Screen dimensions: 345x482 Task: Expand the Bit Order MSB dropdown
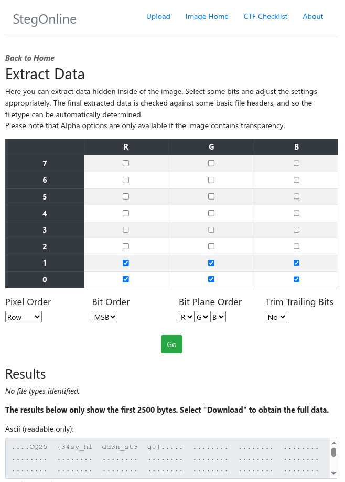click(105, 317)
